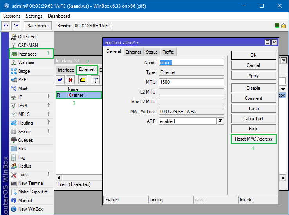Open Wireless in sidebar
289x215 pixels.
point(31,63)
